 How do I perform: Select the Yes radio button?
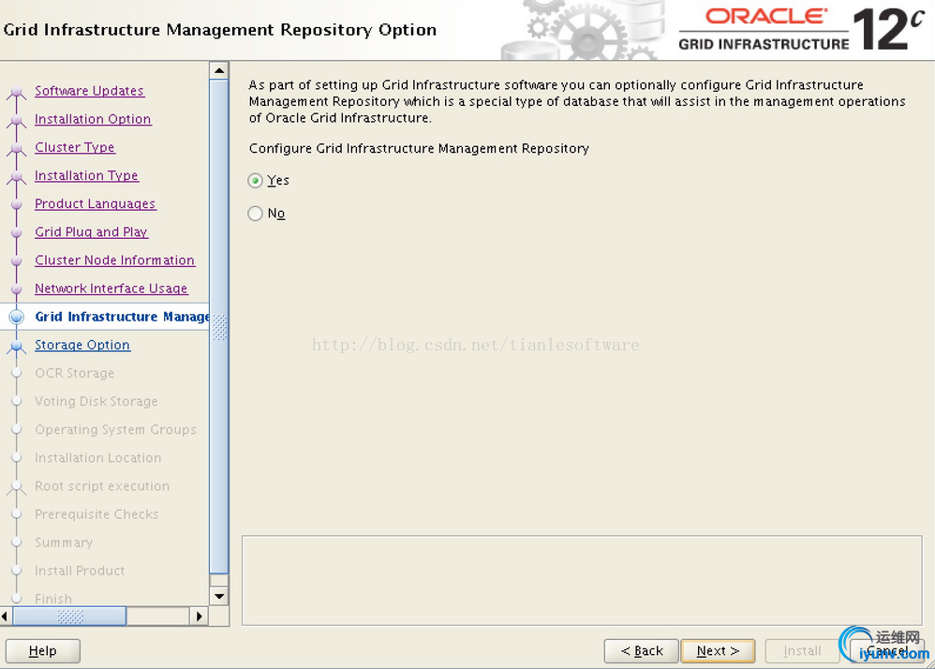[x=255, y=181]
